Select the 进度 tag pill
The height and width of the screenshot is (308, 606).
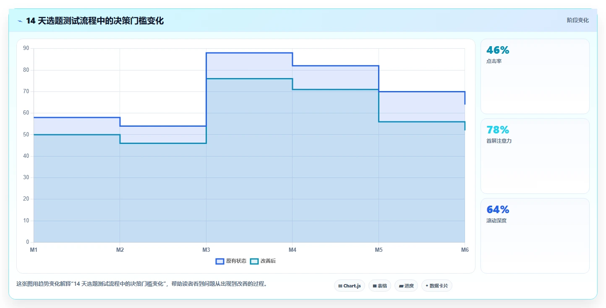(406, 286)
